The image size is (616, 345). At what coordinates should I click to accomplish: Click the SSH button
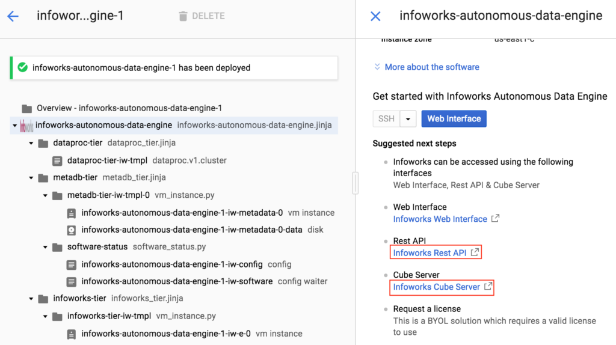coord(386,119)
